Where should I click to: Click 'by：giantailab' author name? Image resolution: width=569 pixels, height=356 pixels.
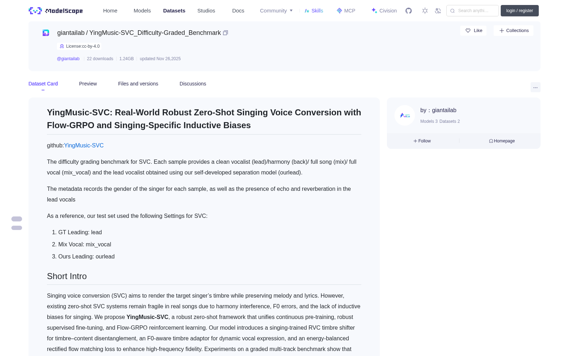[x=438, y=110]
